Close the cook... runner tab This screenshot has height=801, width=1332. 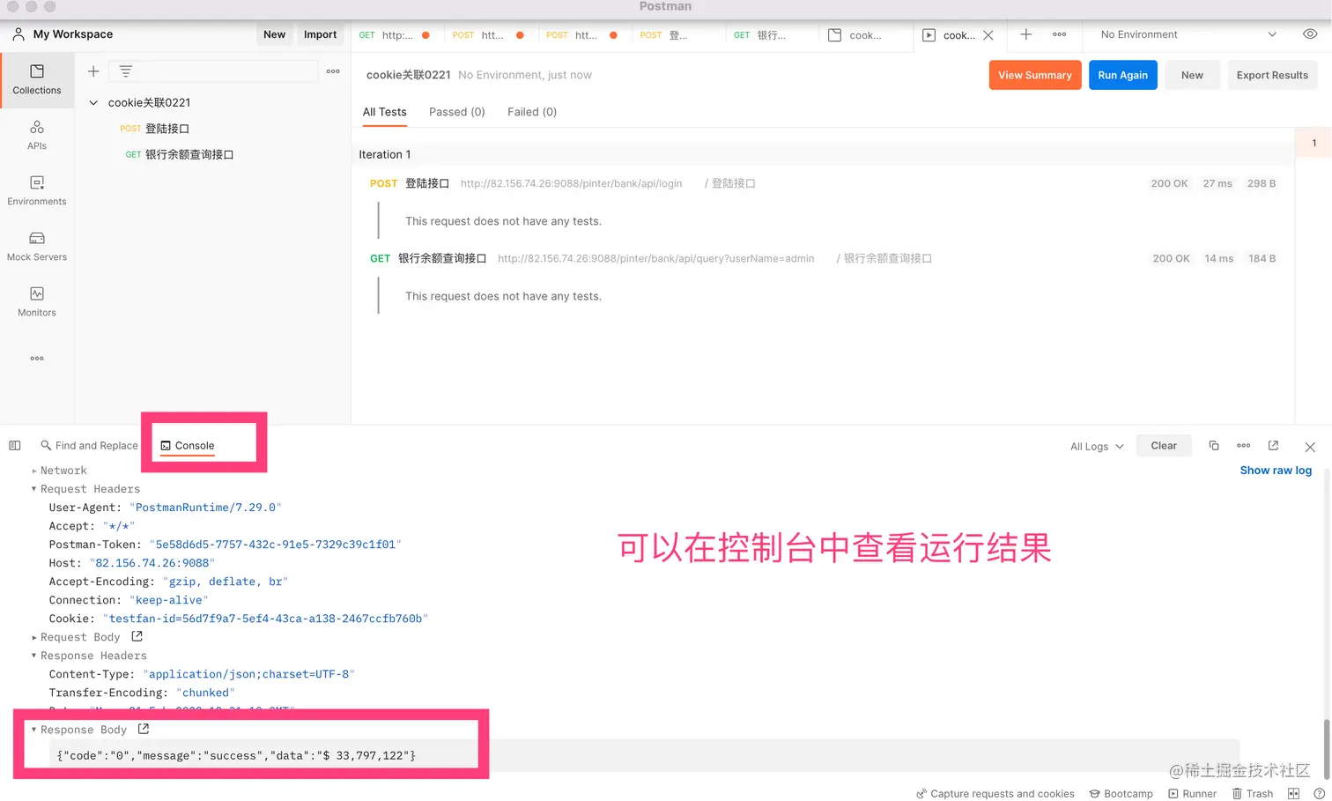coord(988,35)
